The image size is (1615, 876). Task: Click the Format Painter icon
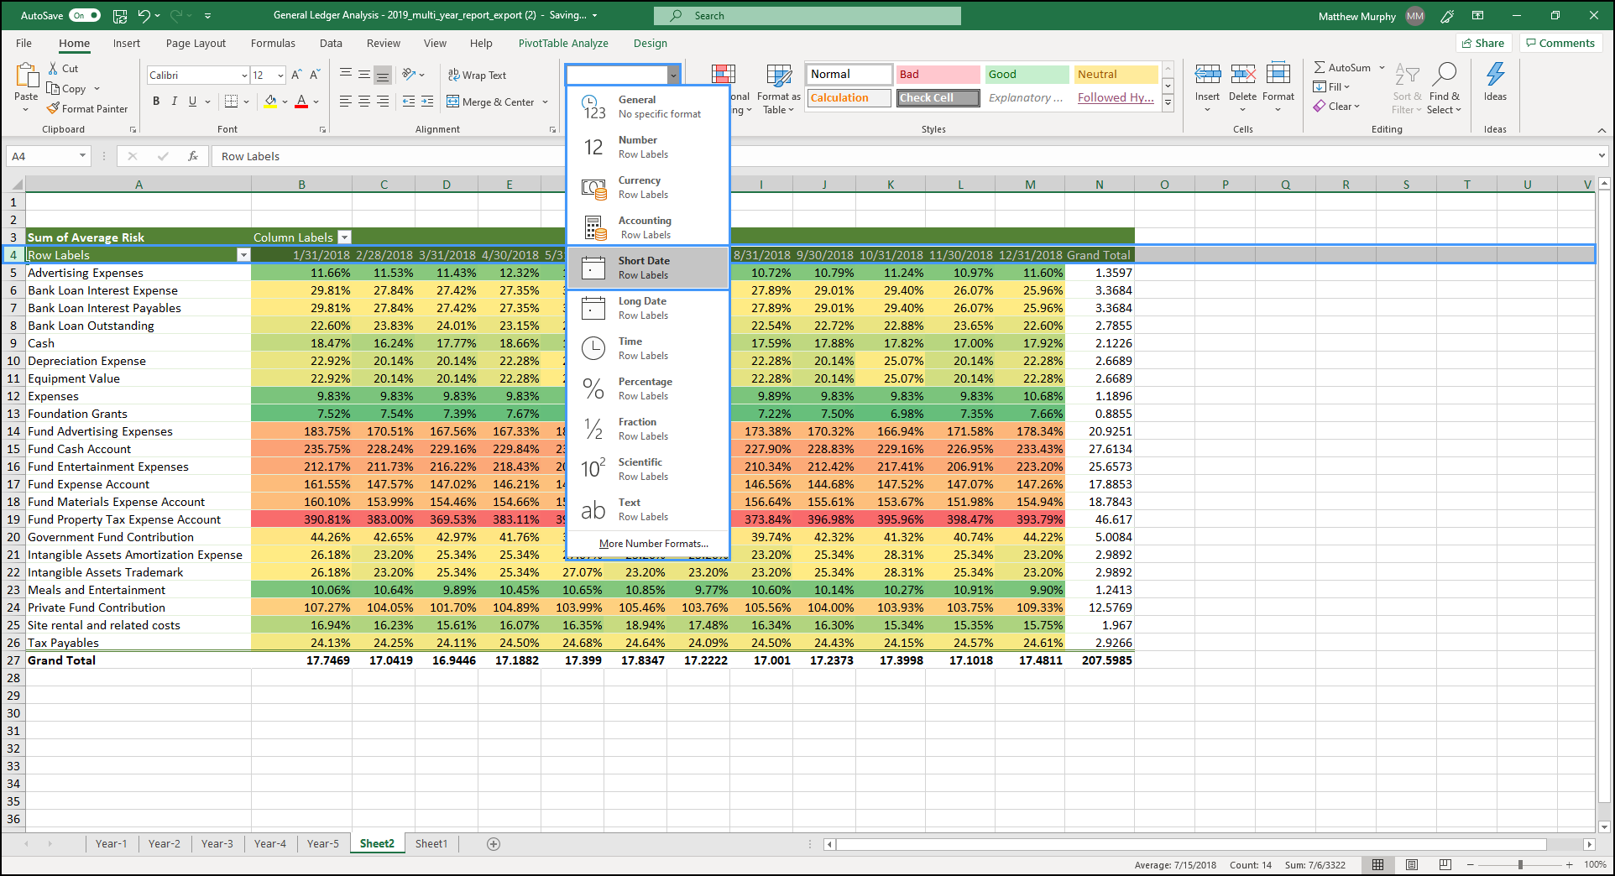[53, 108]
